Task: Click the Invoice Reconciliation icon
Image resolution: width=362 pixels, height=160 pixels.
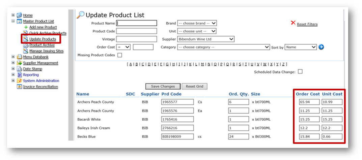Action: click(19, 87)
